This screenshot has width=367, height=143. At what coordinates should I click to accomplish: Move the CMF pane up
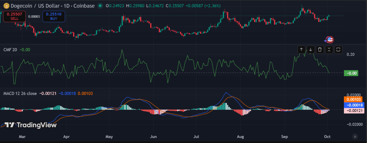click(301, 50)
